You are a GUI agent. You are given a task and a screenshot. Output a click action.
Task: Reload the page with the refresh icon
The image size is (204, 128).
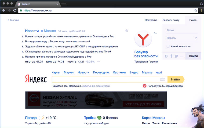click(x=15, y=10)
